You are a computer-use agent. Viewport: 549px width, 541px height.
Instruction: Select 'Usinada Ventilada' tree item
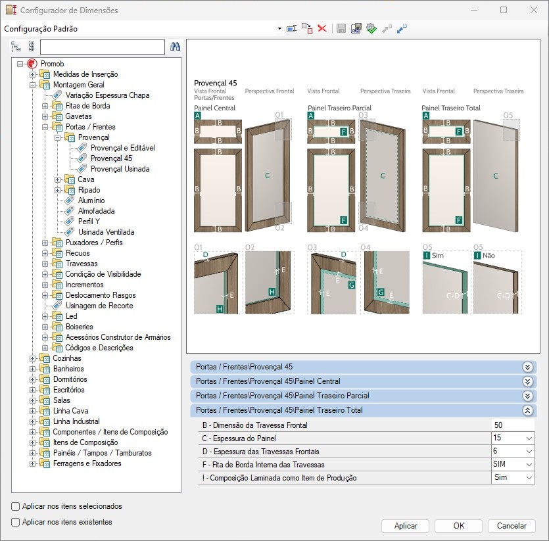click(x=106, y=232)
